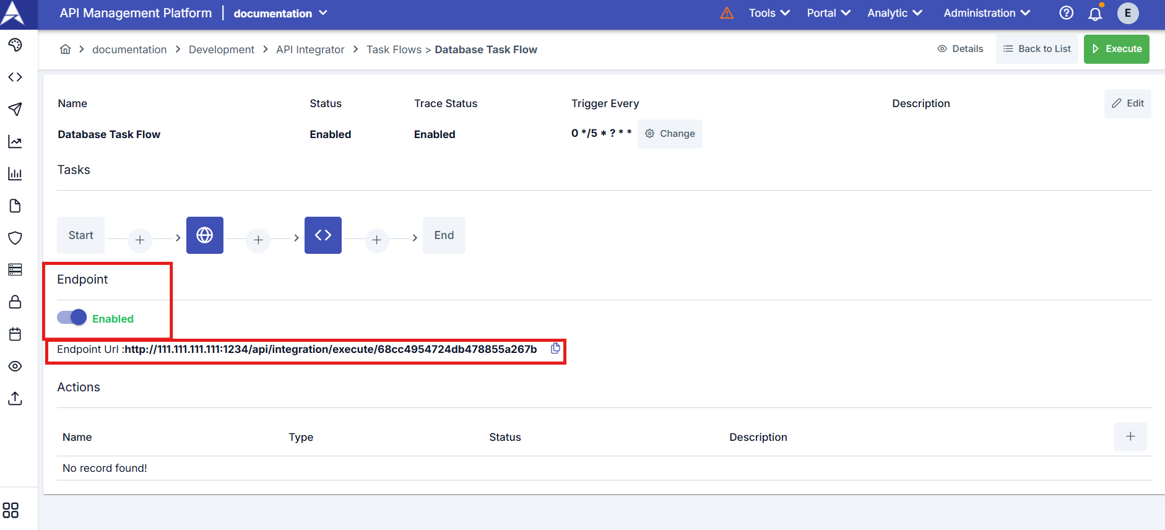Viewport: 1165px width, 530px height.
Task: Click the Start node
Action: [80, 235]
